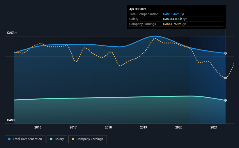Click the CA$41.758m company earnings value
Screen dimensions: 239x148
click(x=172, y=24)
